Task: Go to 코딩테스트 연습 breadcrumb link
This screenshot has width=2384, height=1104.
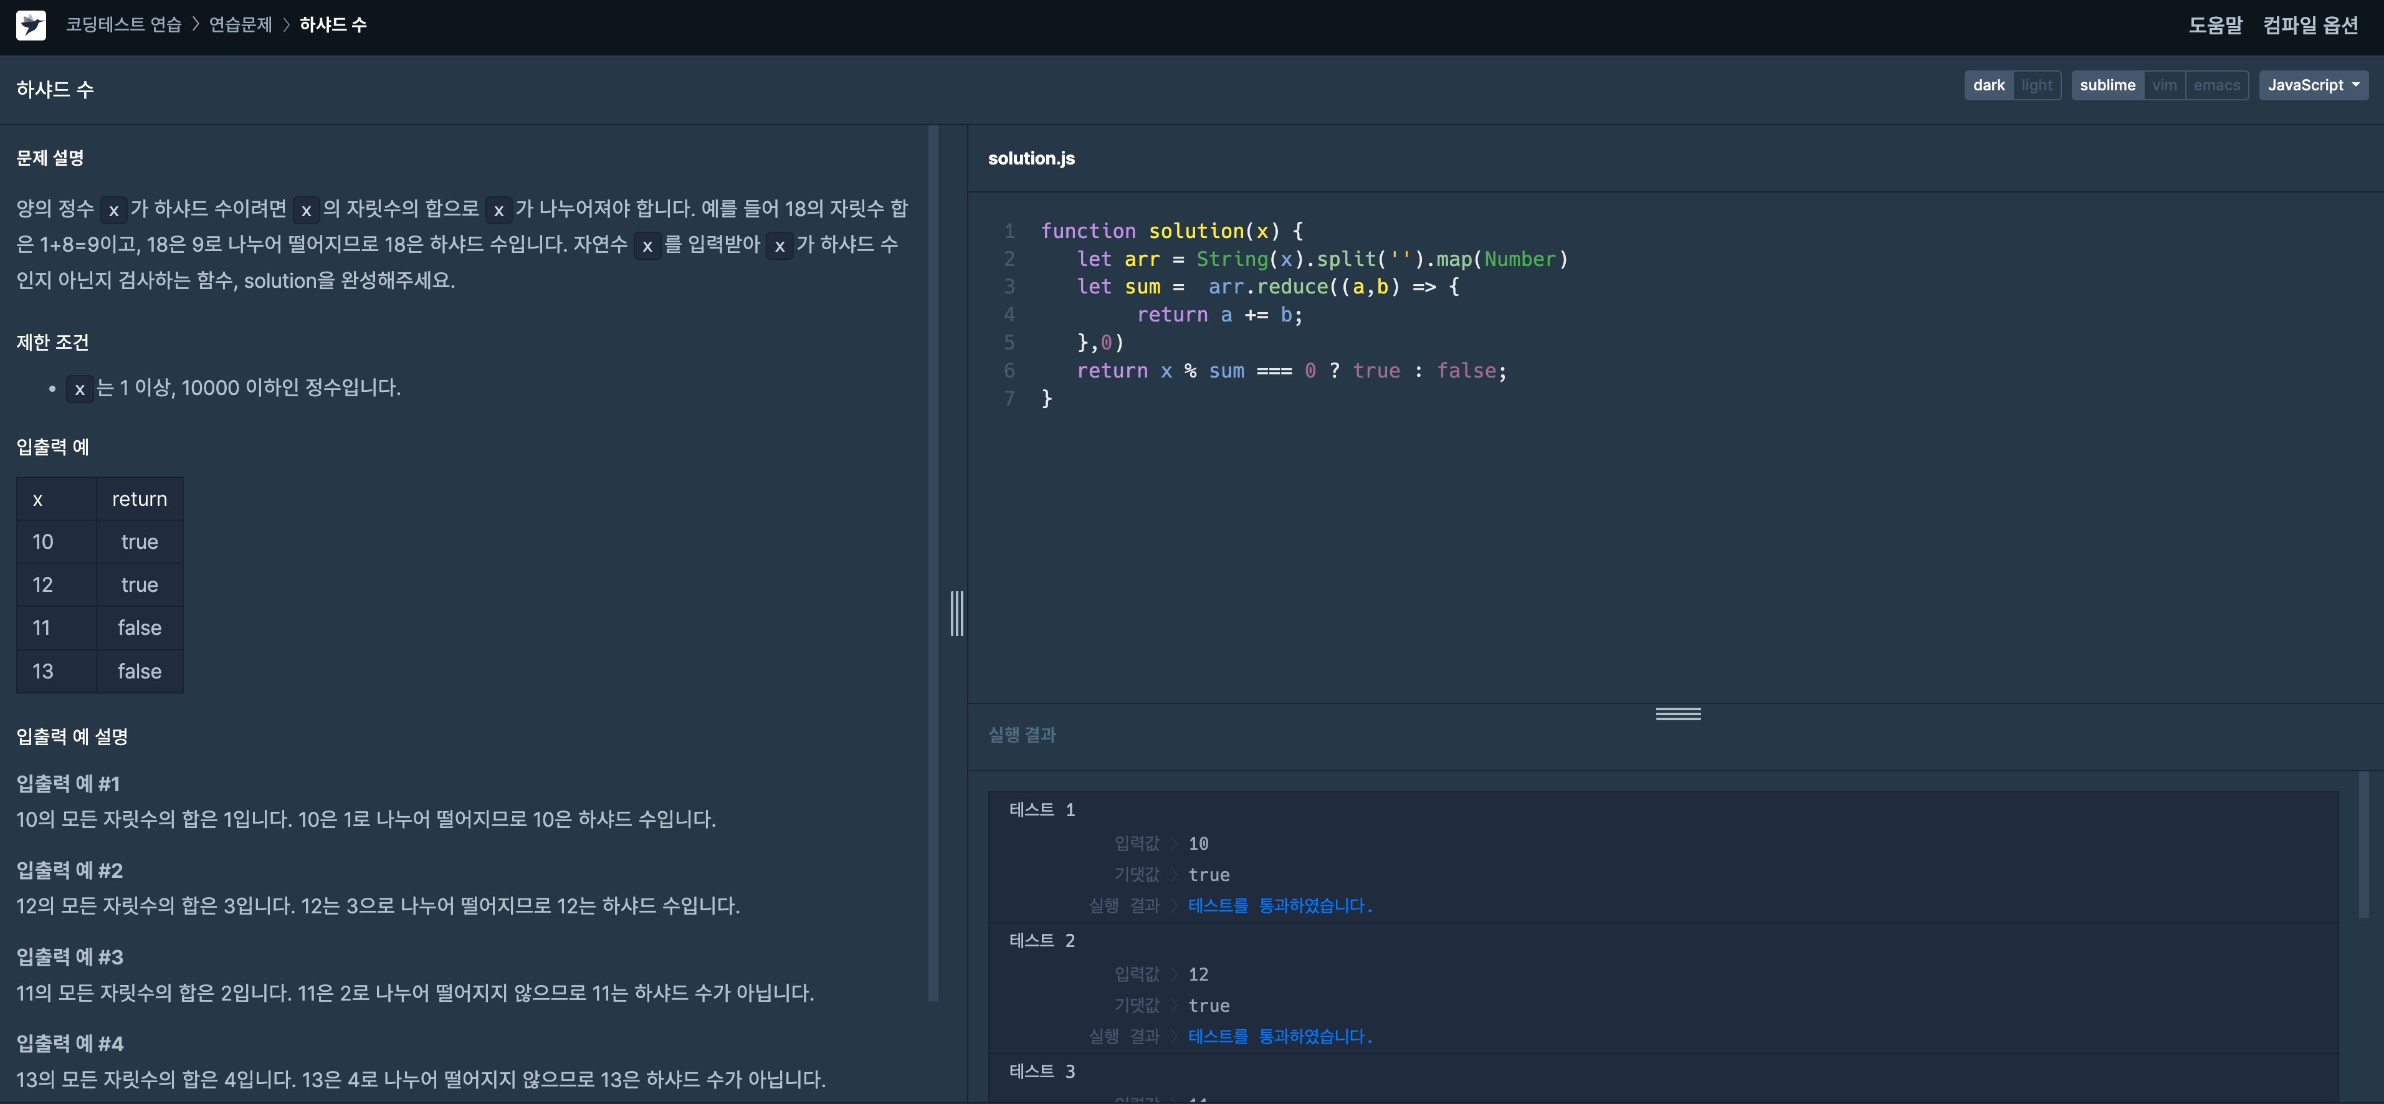Action: click(123, 25)
